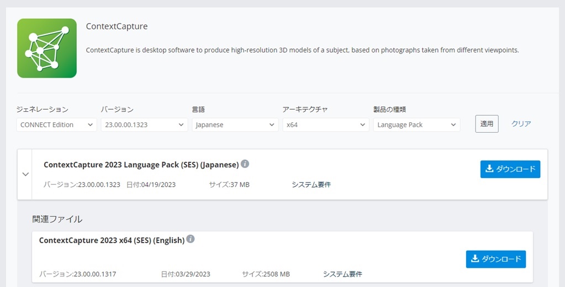Click the 関連ファイル heading
565x287 pixels.
[57, 219]
